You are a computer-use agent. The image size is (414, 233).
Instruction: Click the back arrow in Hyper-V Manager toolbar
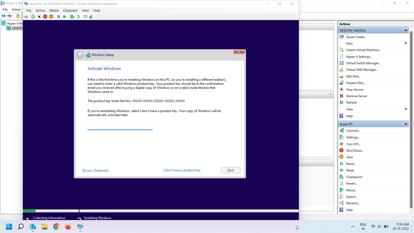3,16
